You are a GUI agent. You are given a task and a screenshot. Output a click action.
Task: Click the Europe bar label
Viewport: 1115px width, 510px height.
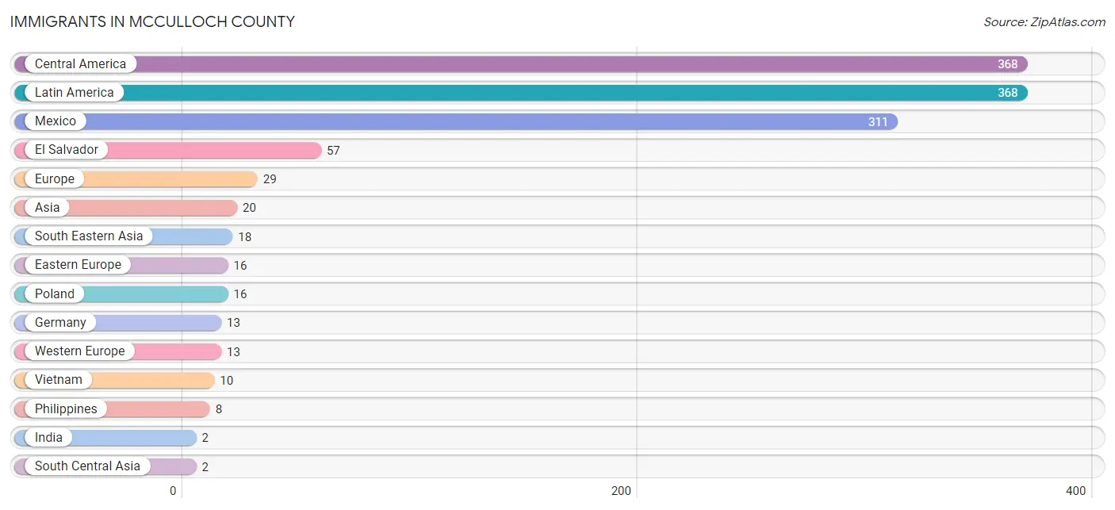(x=55, y=179)
